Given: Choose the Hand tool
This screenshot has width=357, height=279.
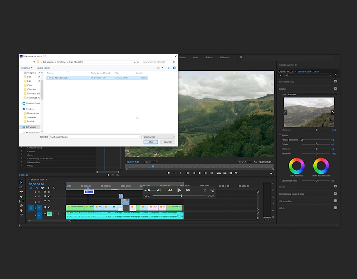Looking at the screenshot, I should [x=21, y=210].
